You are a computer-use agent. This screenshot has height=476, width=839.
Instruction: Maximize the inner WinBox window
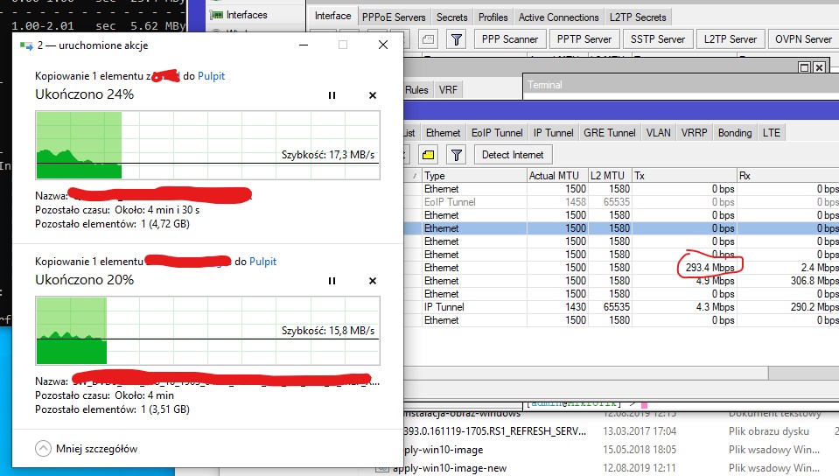point(804,67)
